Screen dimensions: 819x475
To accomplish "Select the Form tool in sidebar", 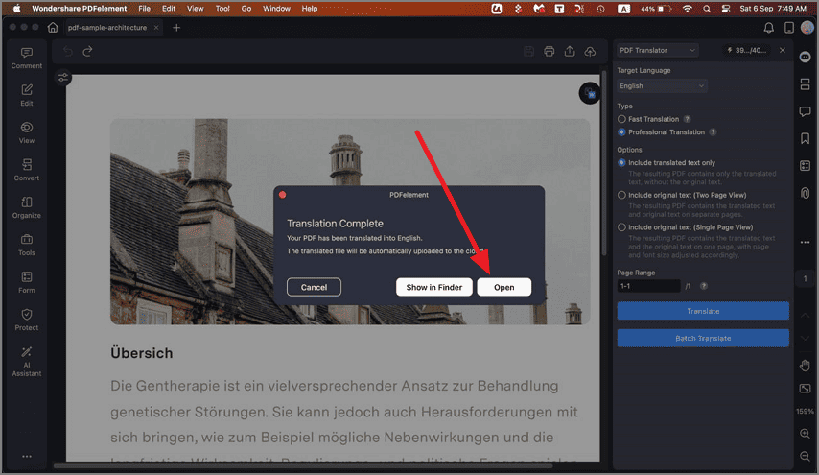I will [x=27, y=282].
